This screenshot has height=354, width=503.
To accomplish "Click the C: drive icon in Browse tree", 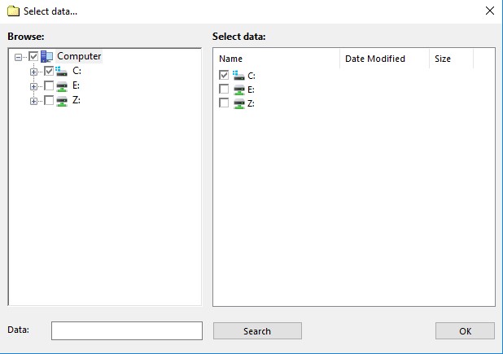I will [x=62, y=71].
